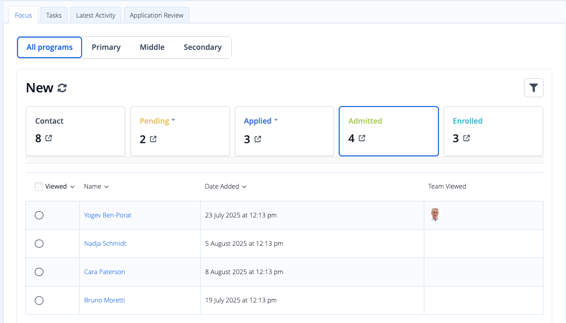Open external link on Enrolled card
566x323 pixels.
tap(465, 138)
